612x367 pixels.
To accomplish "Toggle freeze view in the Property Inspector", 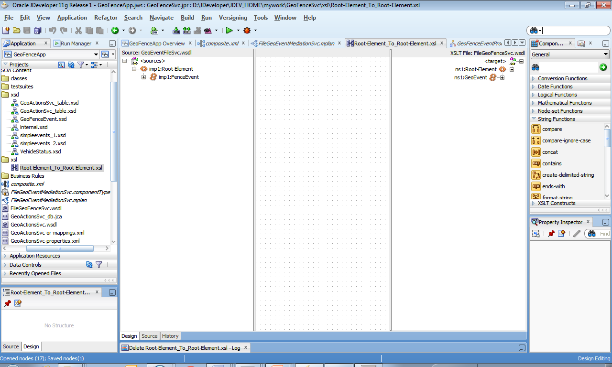I will click(536, 233).
